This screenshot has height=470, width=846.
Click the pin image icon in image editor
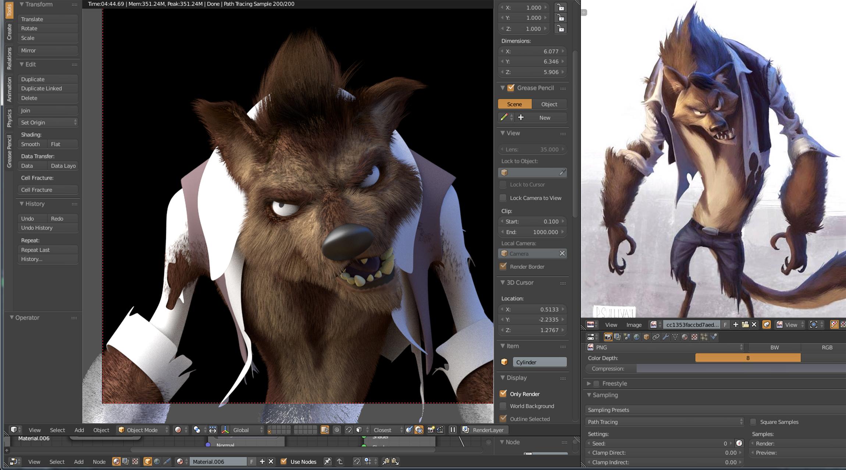click(767, 324)
